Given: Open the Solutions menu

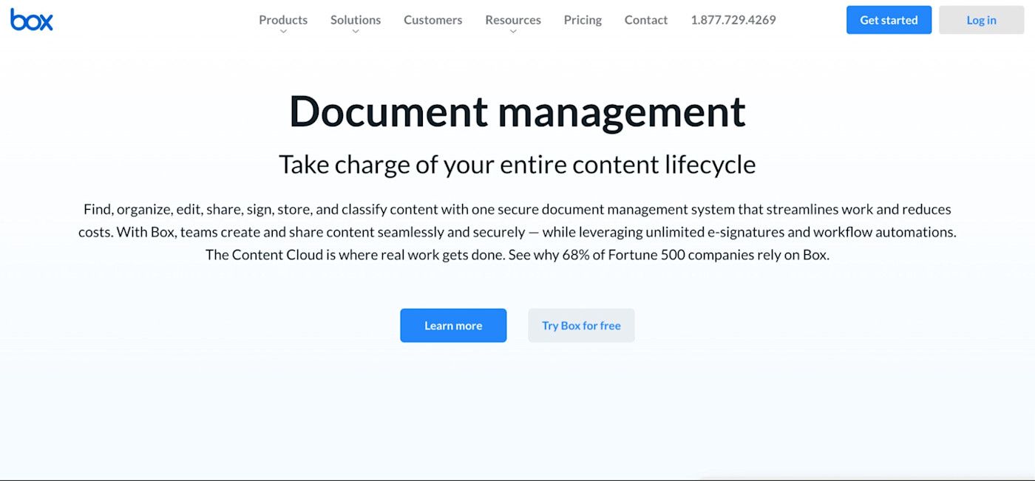Looking at the screenshot, I should pyautogui.click(x=356, y=20).
